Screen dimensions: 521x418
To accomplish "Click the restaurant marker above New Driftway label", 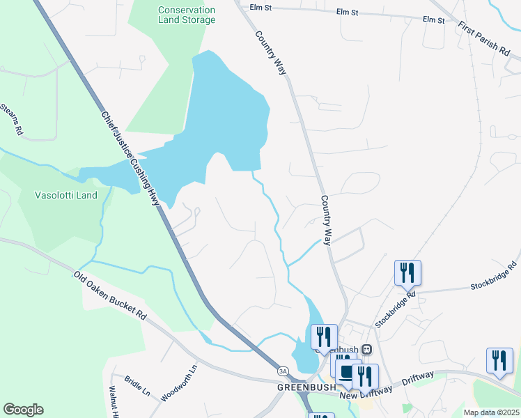I will click(365, 376).
